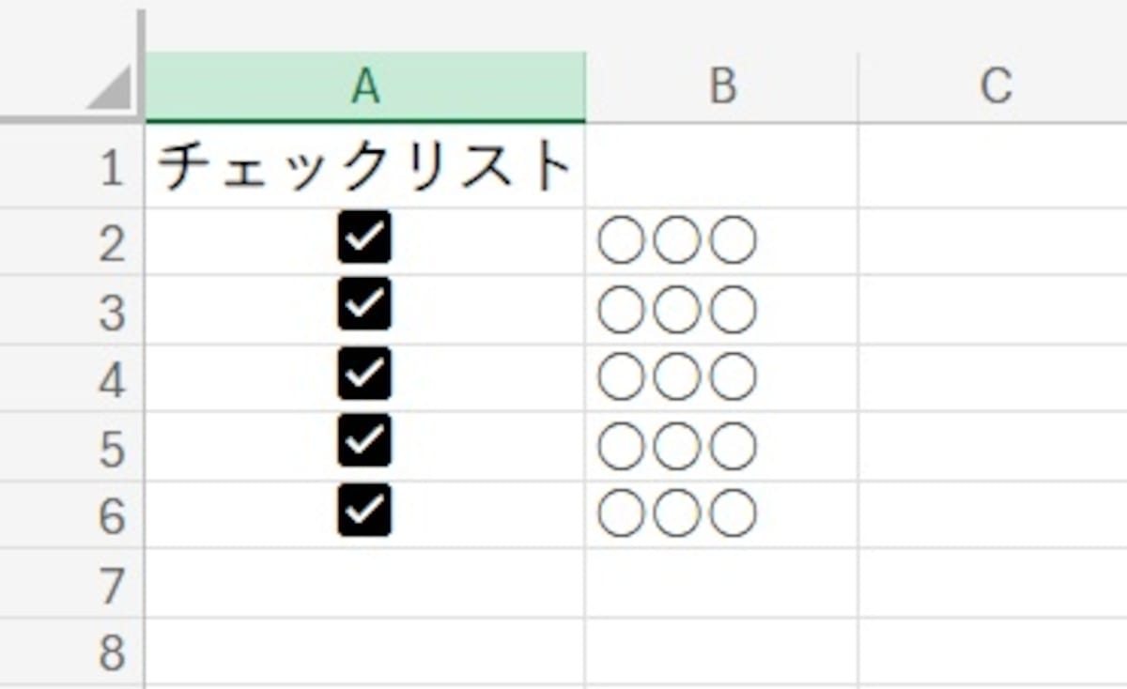Toggle the checkbox in cell A4
This screenshot has height=689, width=1127.
click(363, 374)
